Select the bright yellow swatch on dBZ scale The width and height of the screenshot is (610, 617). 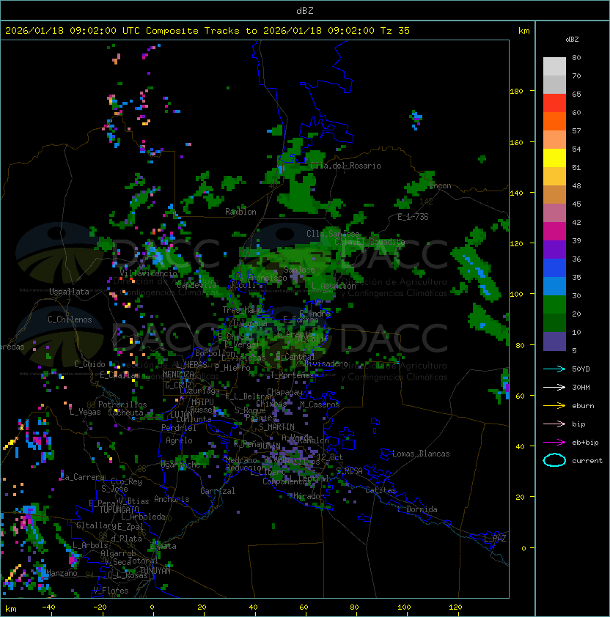click(554, 158)
